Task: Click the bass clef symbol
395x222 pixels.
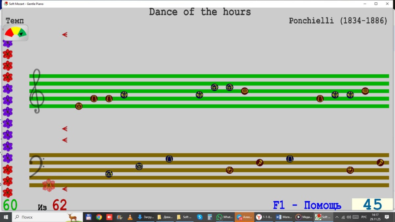Action: 36,167
